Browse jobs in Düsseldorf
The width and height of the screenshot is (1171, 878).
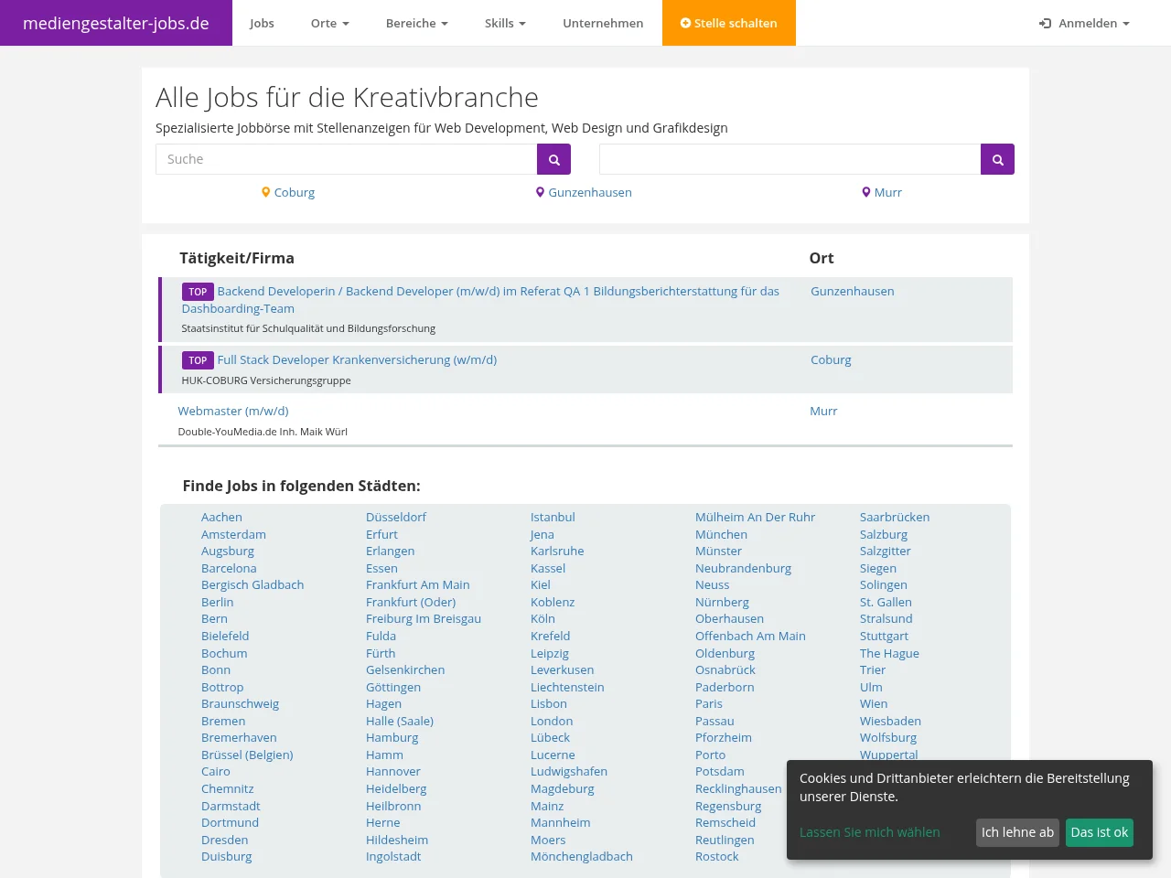pos(396,518)
